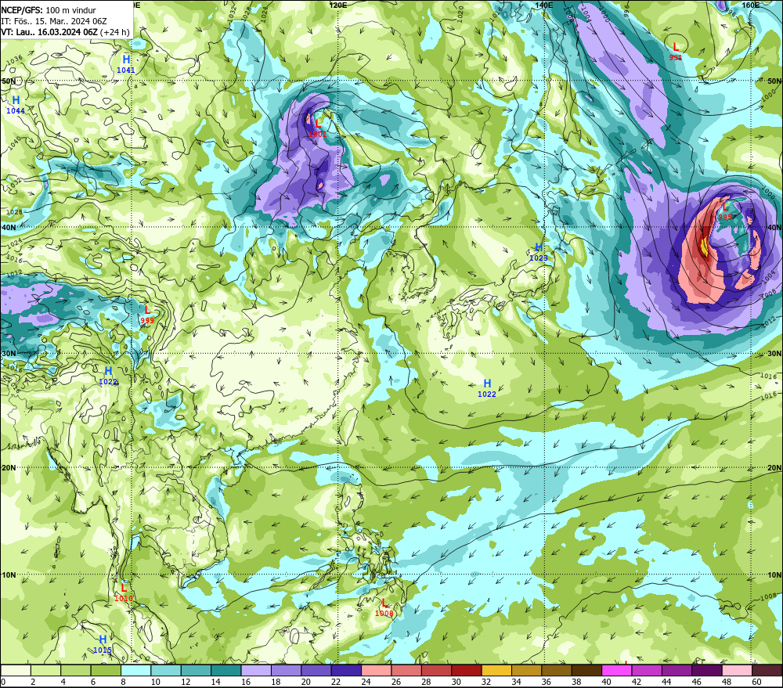The height and width of the screenshot is (688, 783).
Task: Click the light cyan 8–10 legend swatch
Action: pyautogui.click(x=135, y=670)
